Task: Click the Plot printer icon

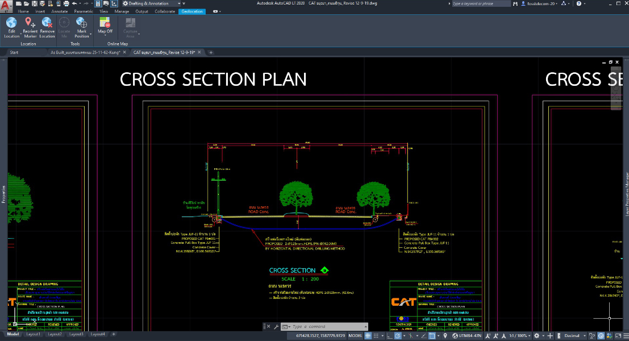Action: tap(66, 3)
